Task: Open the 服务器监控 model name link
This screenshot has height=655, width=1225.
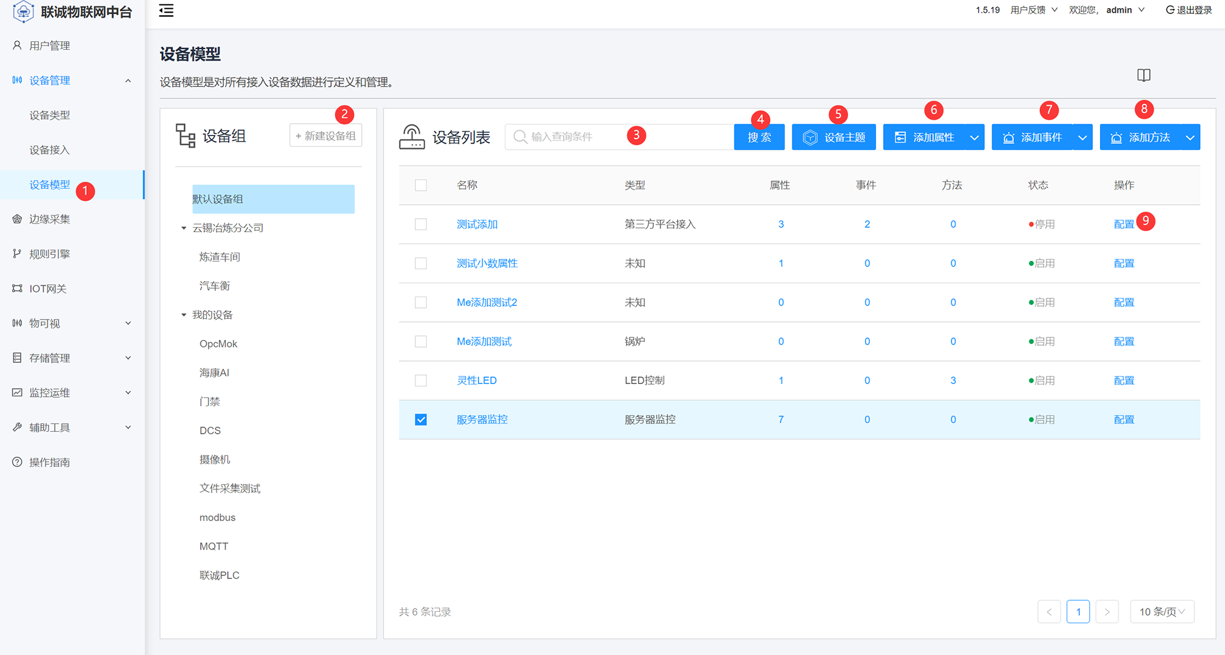Action: pos(482,419)
